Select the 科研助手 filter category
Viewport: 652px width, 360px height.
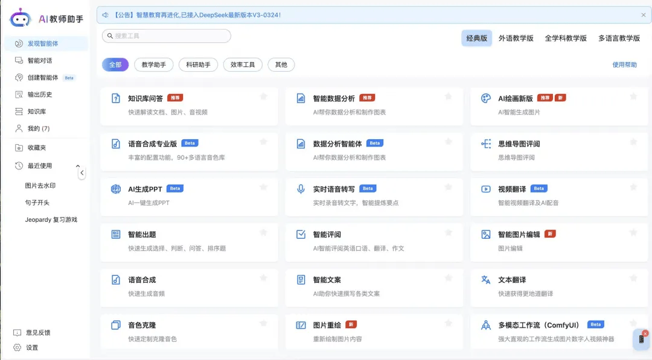click(x=198, y=65)
